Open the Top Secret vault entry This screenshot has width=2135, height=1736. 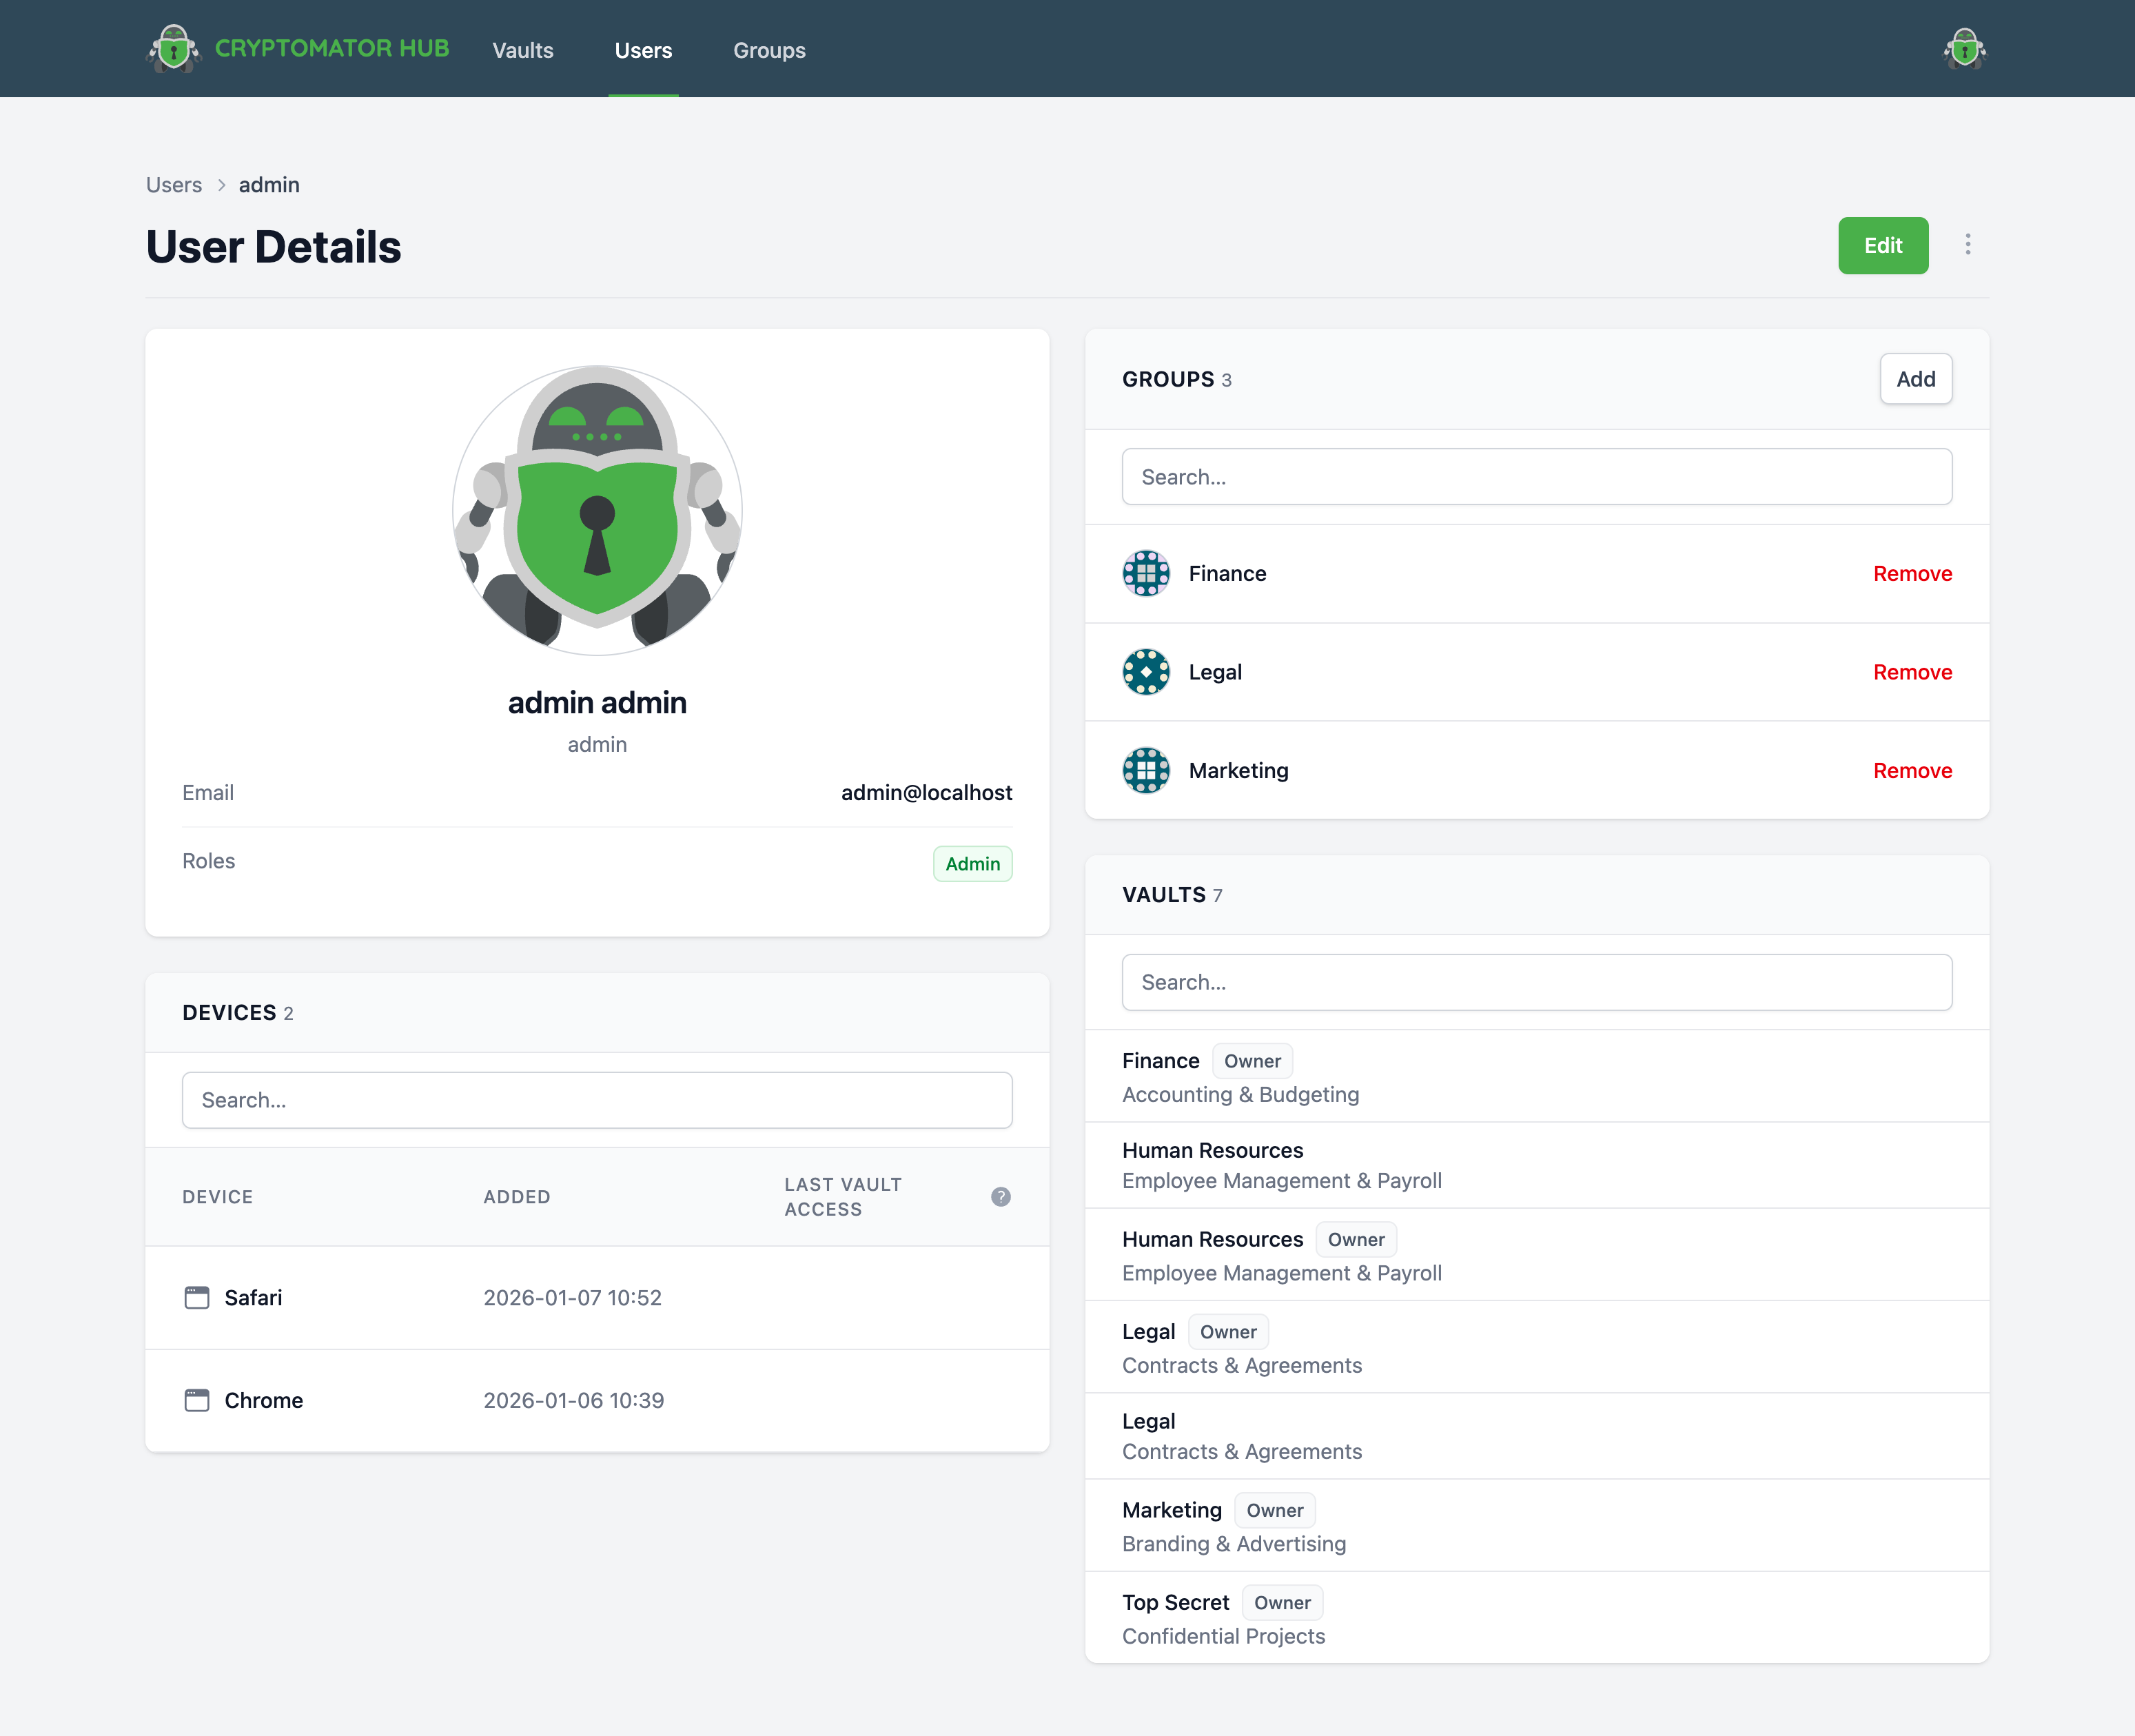(1175, 1603)
